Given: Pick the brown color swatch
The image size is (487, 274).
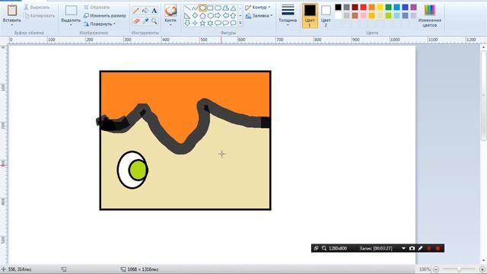Looking at the screenshot, I should (355, 15).
